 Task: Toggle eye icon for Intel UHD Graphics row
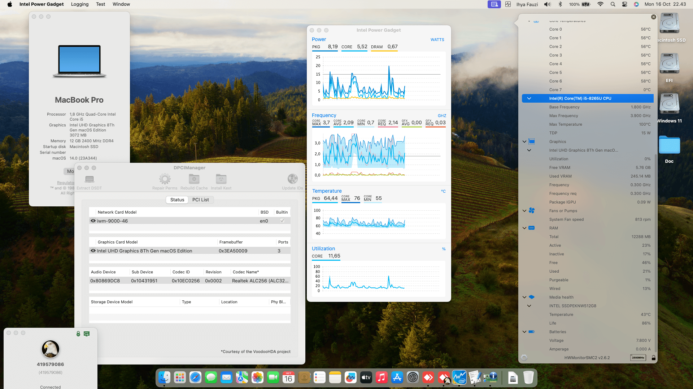click(93, 251)
